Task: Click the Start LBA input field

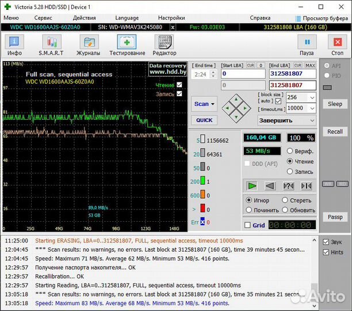Action: point(243,74)
